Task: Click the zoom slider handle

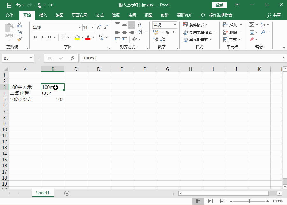Action: (x=249, y=201)
